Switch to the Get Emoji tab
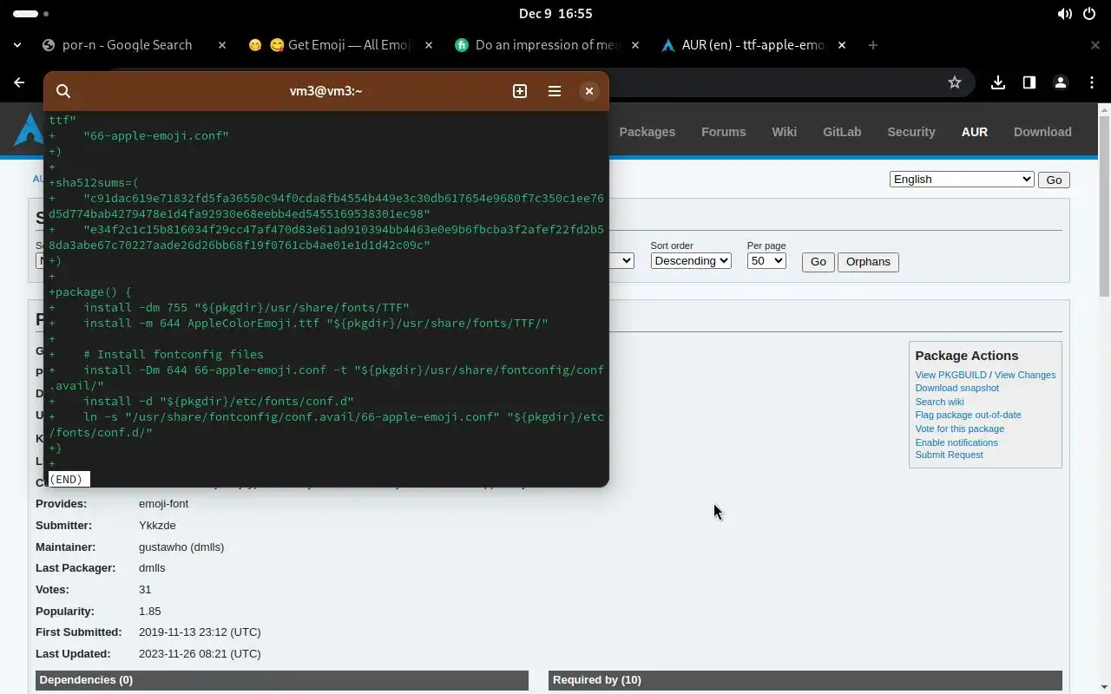 point(340,45)
